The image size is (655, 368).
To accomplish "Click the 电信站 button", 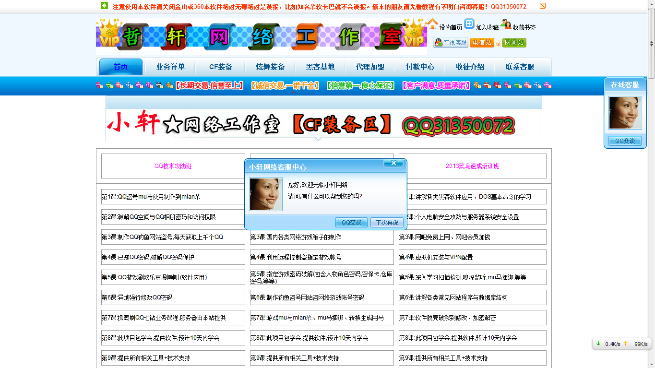I will (482, 43).
